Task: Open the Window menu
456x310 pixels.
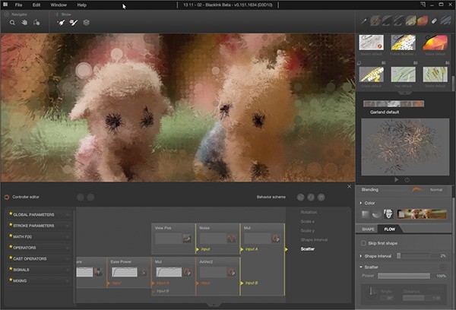Action: click(59, 5)
